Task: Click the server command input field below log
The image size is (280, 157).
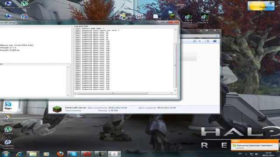Action: coord(126,96)
